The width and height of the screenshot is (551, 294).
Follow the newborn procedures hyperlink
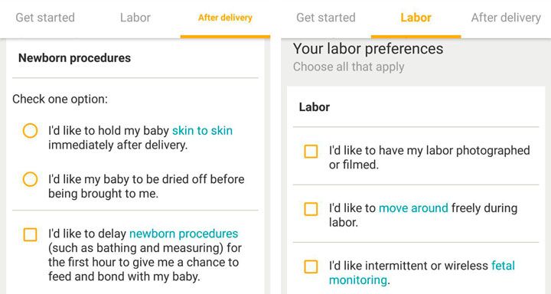(184, 234)
